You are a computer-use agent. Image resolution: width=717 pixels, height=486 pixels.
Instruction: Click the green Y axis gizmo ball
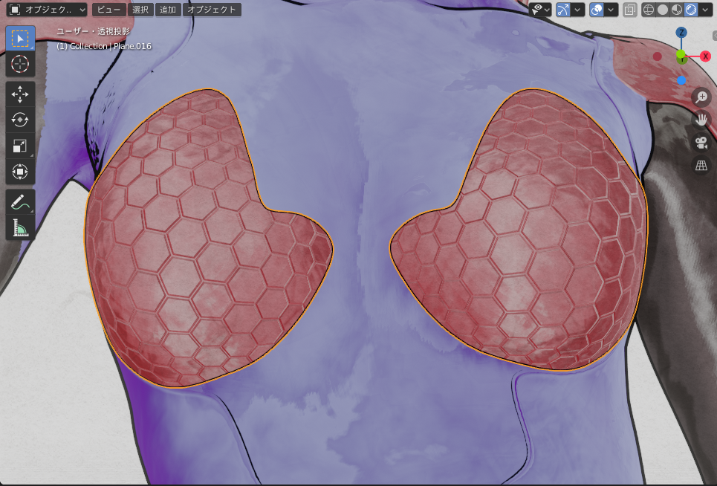(x=681, y=54)
